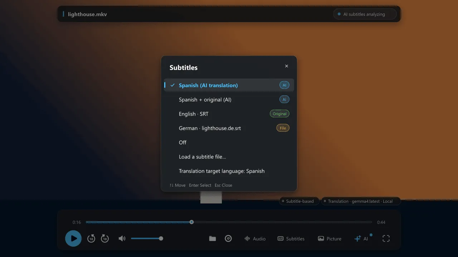The width and height of the screenshot is (458, 257).
Task: Click the Original badge on English SRT
Action: tap(279, 114)
